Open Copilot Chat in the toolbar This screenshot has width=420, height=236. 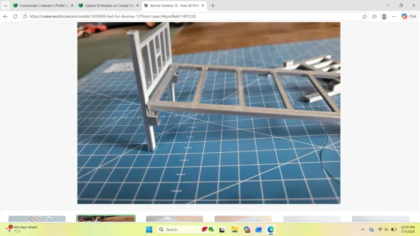(x=409, y=16)
